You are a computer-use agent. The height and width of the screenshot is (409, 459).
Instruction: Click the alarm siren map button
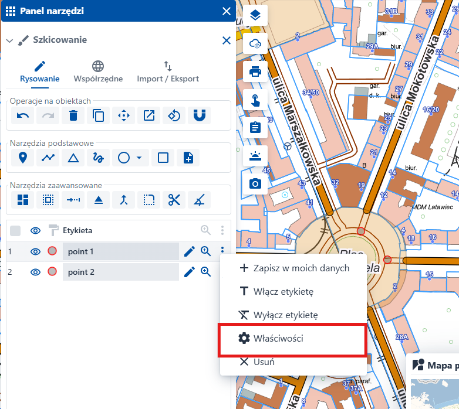click(255, 156)
